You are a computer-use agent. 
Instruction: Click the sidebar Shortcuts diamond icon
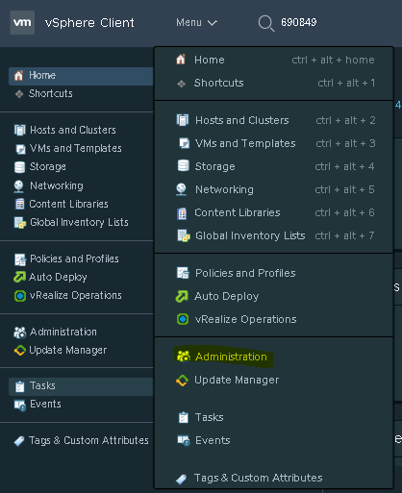(x=19, y=94)
